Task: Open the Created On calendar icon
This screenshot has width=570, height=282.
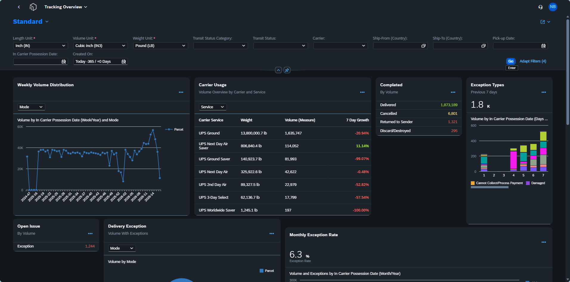Action: (x=124, y=62)
